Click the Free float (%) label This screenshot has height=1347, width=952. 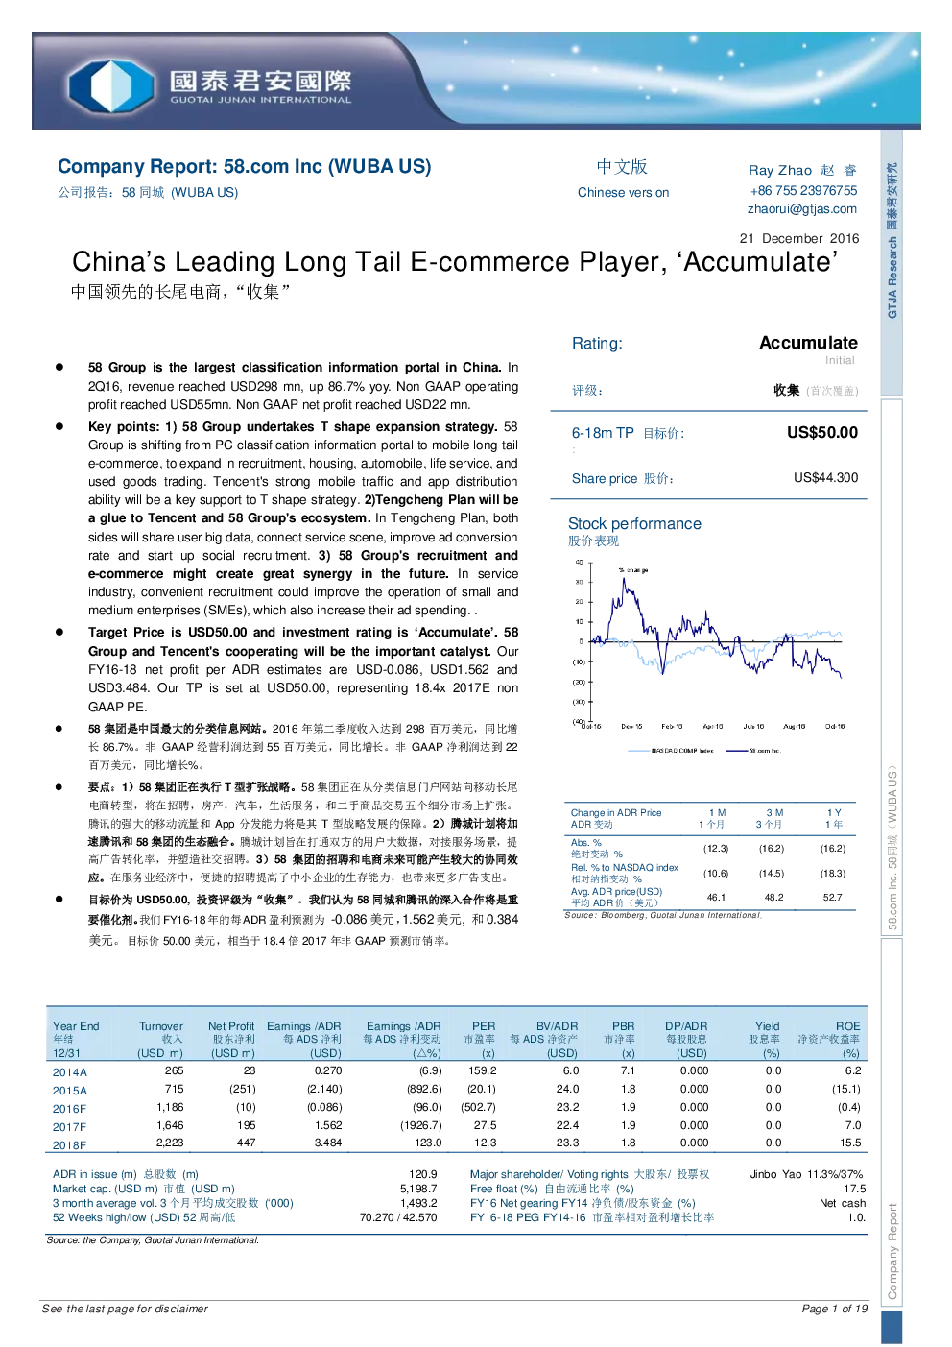point(552,1189)
